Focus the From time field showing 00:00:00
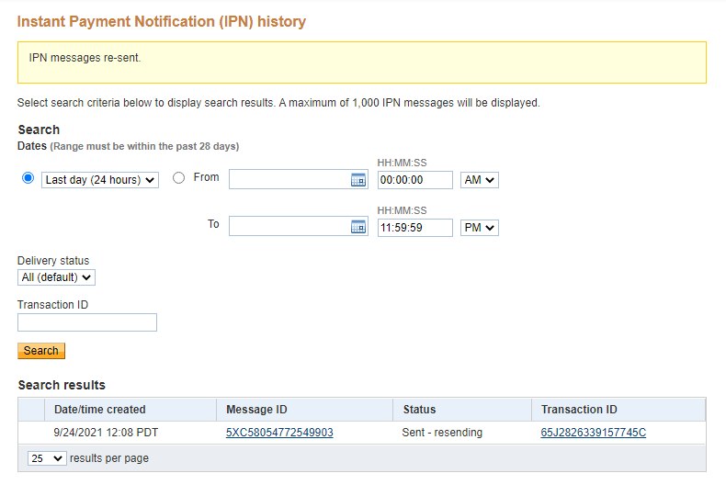Viewport: 726px width, 496px height. tap(414, 180)
